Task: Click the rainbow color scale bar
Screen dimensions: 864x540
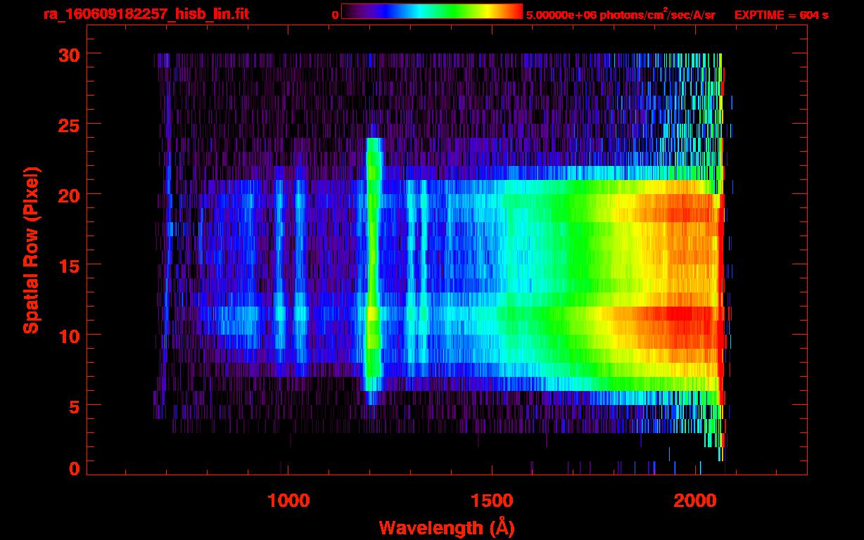Action: click(431, 11)
